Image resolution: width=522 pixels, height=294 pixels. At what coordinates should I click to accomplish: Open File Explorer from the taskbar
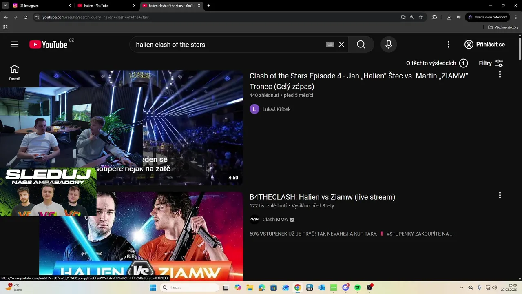pyautogui.click(x=249, y=287)
